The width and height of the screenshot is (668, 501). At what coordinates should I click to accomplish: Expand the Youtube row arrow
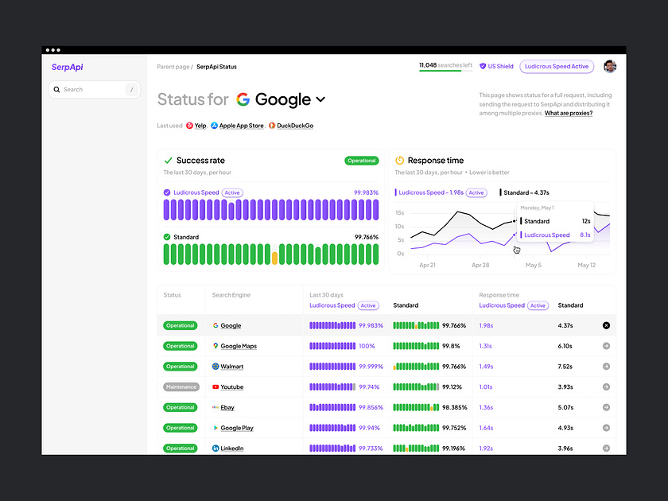pyautogui.click(x=606, y=386)
